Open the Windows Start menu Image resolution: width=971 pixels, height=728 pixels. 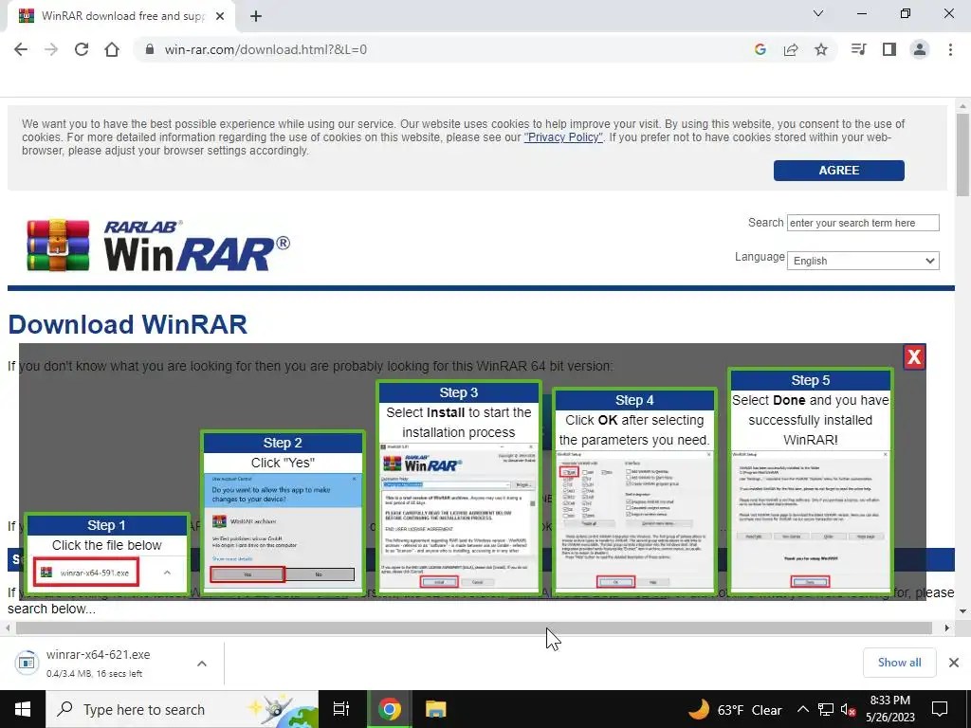click(x=23, y=709)
